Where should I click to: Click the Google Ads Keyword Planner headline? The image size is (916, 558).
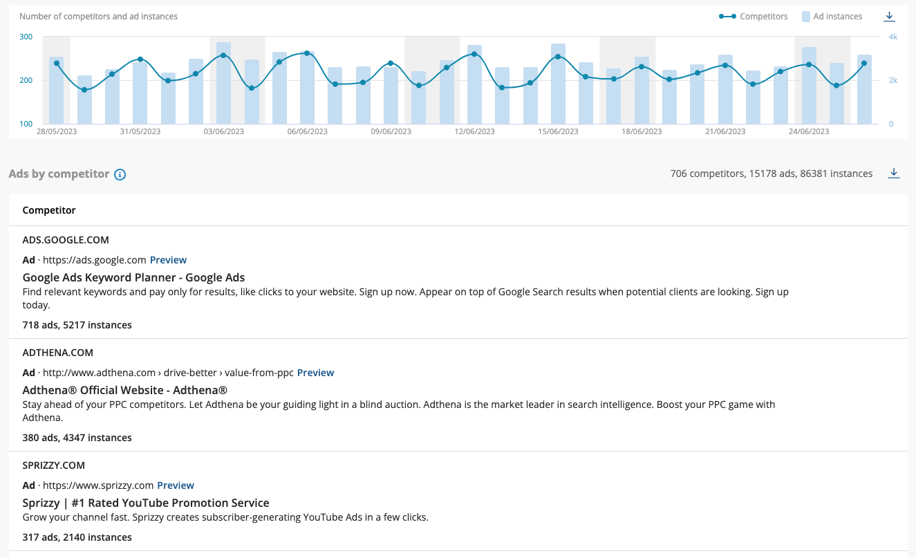133,277
